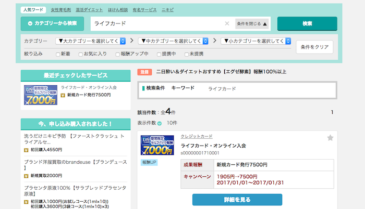Enable the 報酬アップ中 filter checkbox
365x209 pixels.
(x=117, y=55)
